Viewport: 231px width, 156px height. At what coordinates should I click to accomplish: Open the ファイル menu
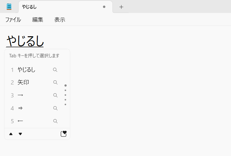click(x=13, y=20)
